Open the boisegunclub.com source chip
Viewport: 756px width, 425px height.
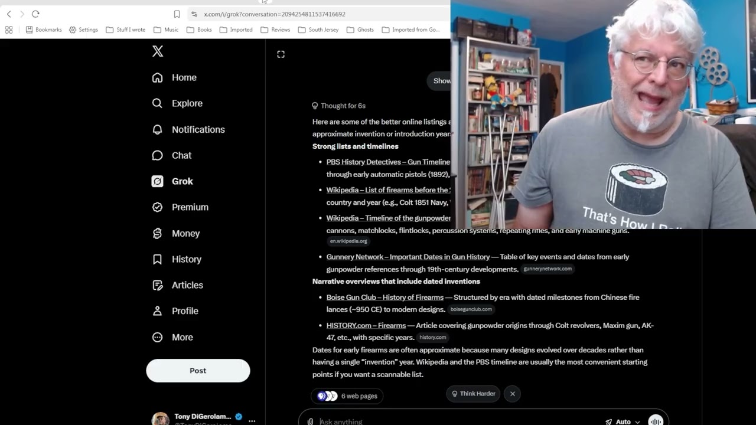[x=471, y=309]
